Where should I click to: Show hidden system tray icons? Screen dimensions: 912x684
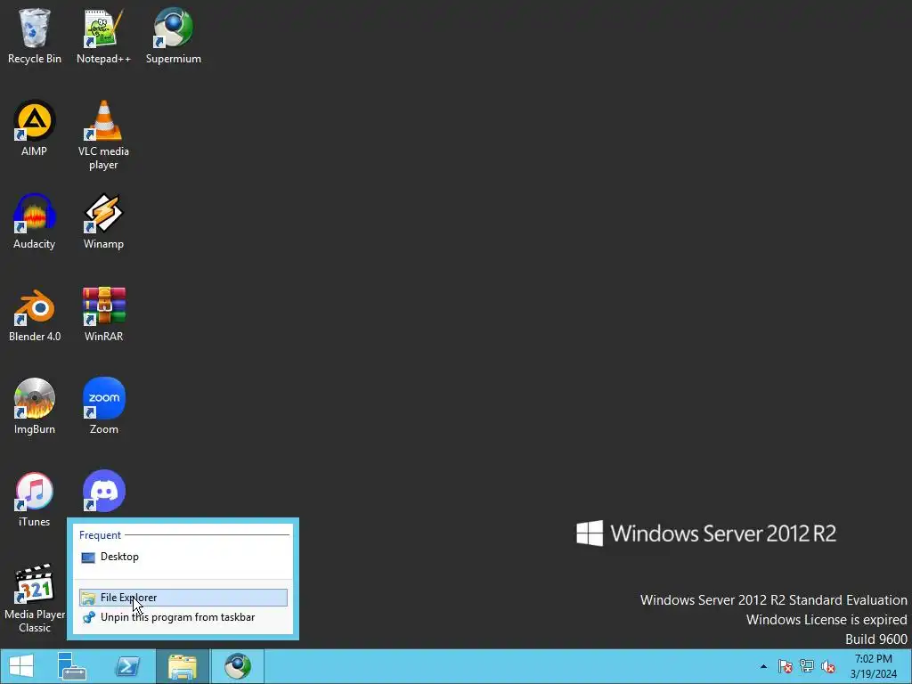[763, 666]
